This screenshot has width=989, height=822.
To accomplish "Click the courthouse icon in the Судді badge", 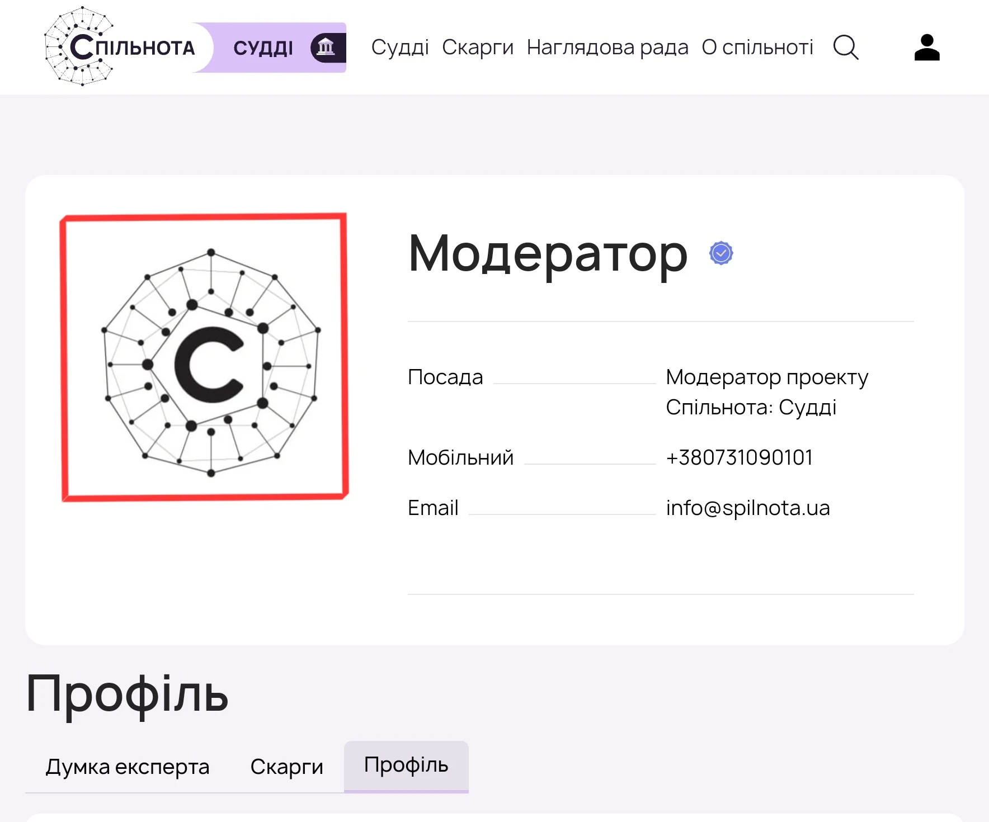I will (x=326, y=48).
